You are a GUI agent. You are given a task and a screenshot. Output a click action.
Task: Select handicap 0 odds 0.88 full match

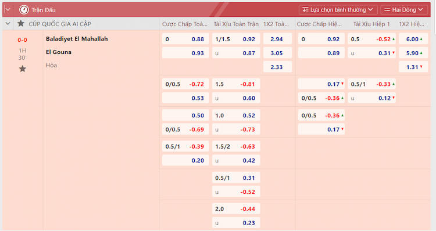click(x=185, y=39)
